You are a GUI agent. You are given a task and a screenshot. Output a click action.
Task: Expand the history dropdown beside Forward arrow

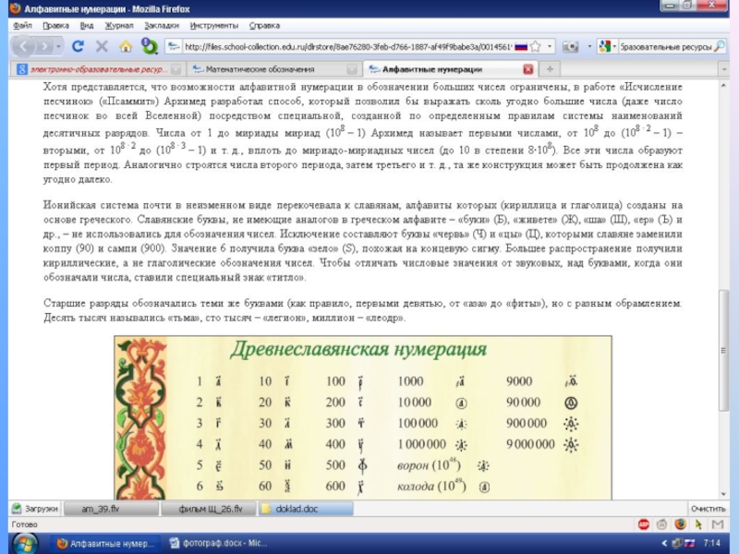click(x=58, y=45)
